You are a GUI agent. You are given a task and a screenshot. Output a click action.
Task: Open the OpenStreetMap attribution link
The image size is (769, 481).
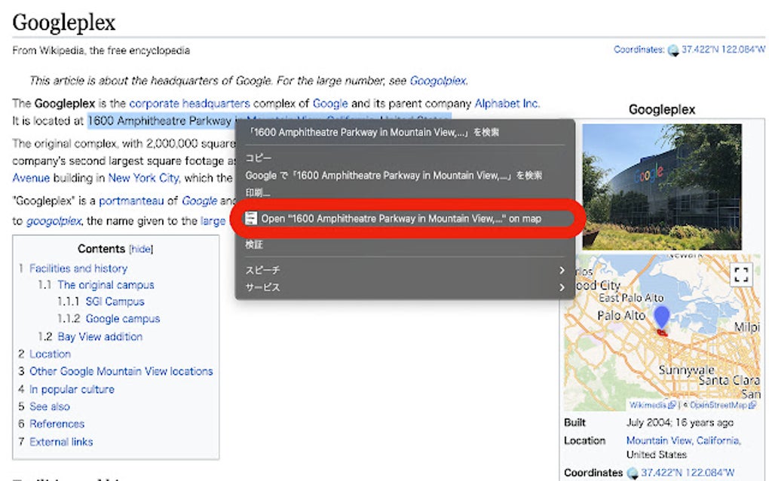pyautogui.click(x=722, y=405)
